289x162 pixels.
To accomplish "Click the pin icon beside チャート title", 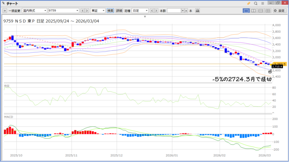I will click(x=3, y=3).
